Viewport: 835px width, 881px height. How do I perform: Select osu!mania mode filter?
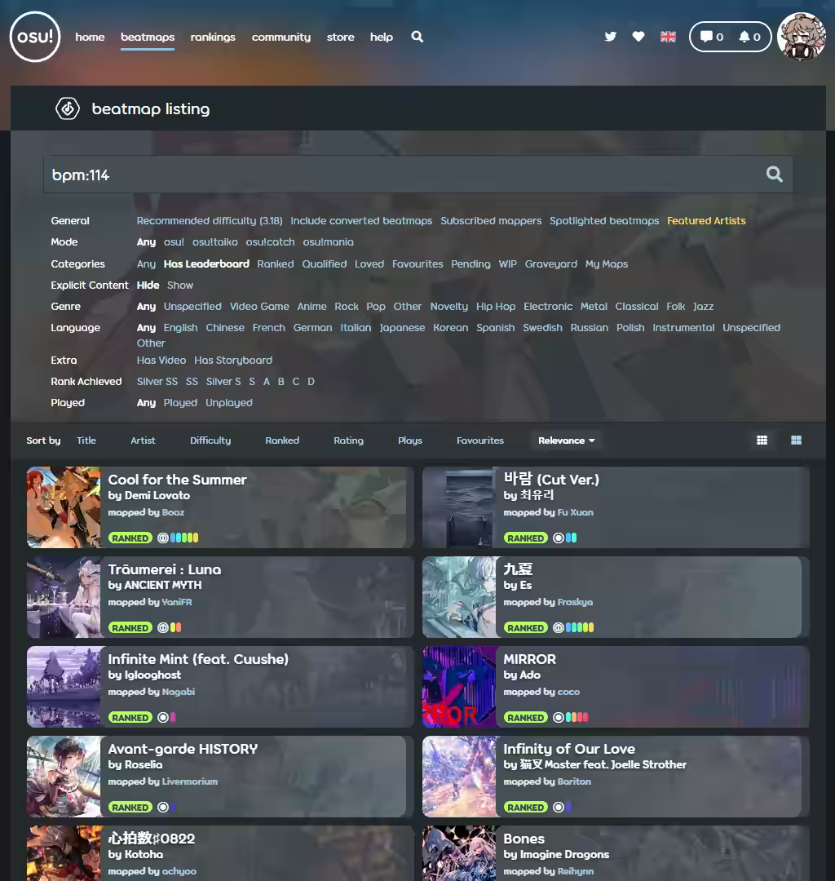coord(328,242)
